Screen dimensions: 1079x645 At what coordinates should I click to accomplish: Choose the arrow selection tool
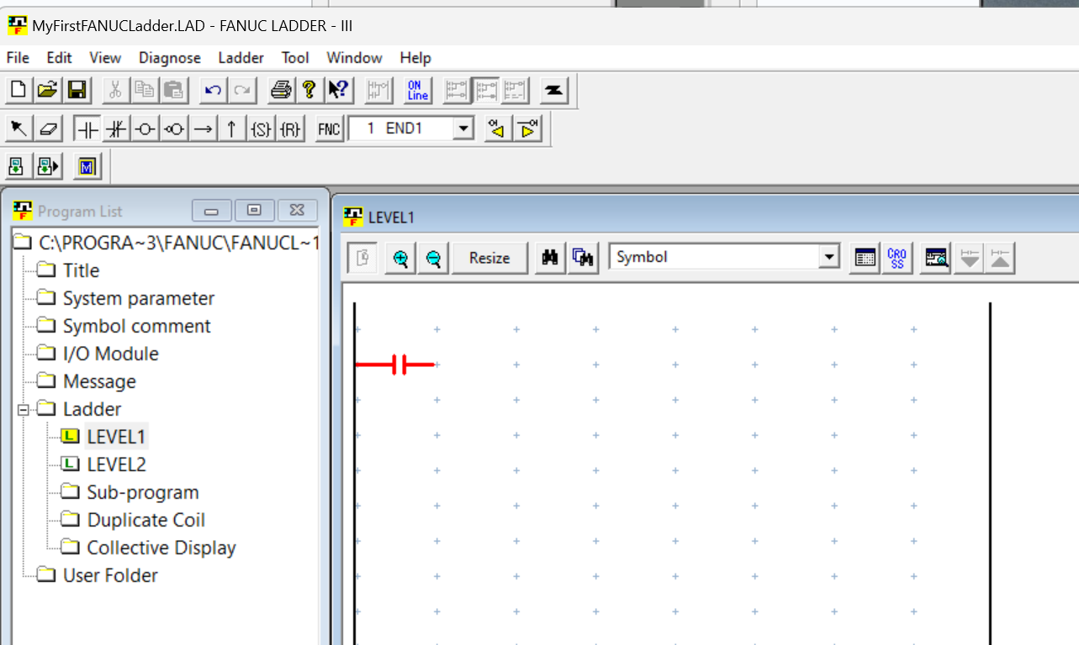tap(18, 128)
